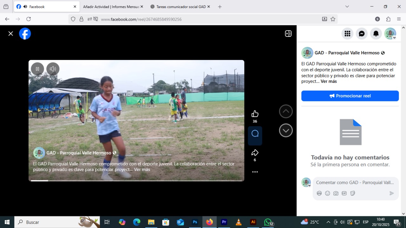This screenshot has width=406, height=228.
Task: Open the reel three-dots options menu
Action: click(255, 172)
